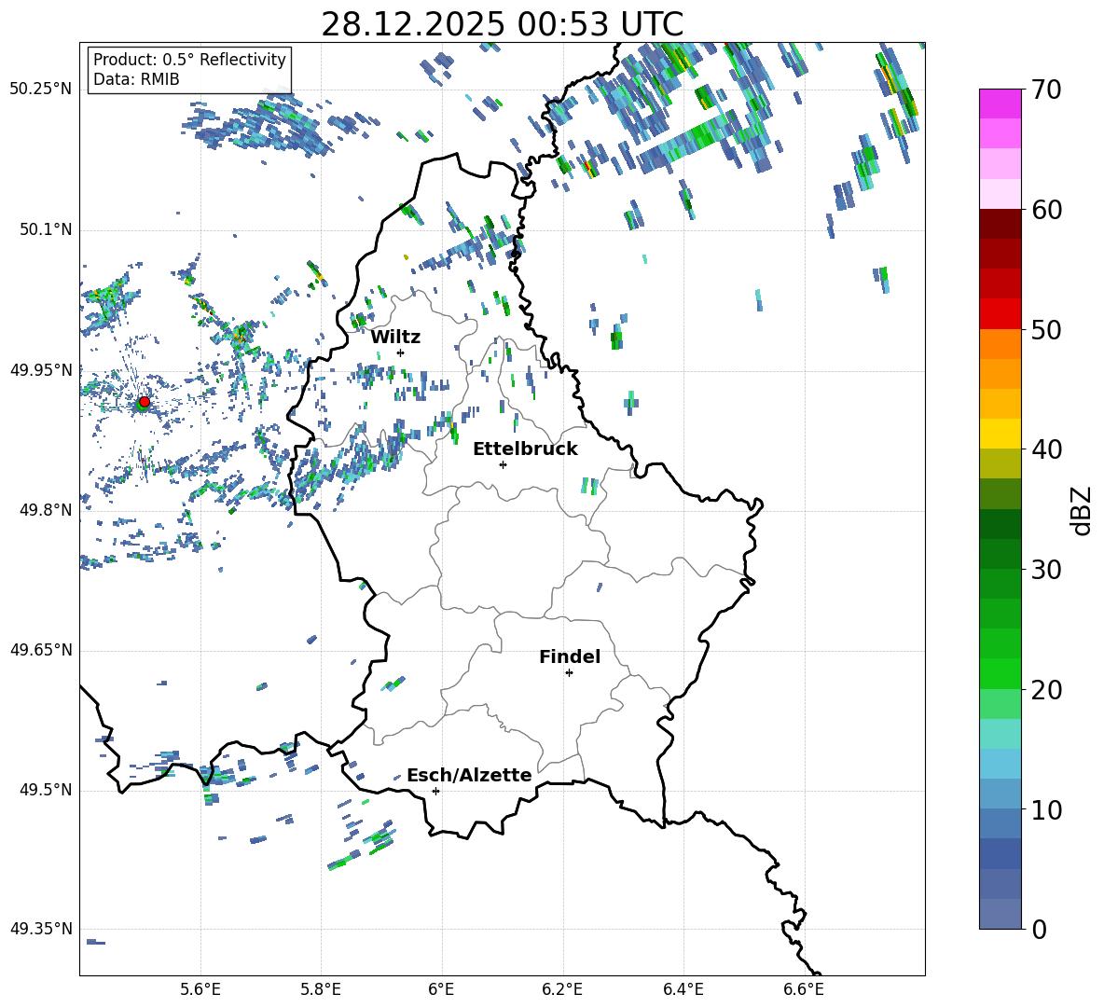Image resolution: width=1104 pixels, height=1008 pixels.
Task: Click the 6.6°E longitude label
Action: click(x=804, y=989)
